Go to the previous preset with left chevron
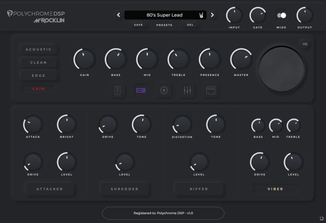The image size is (326, 223). coord(118,15)
